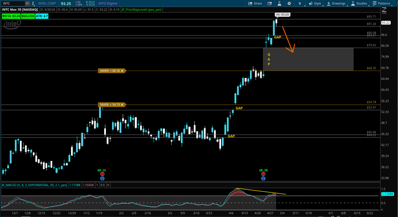Screen dimensions: 398x217
Task: Click the 1/19 date on time axis
Action: [x=99, y=213]
